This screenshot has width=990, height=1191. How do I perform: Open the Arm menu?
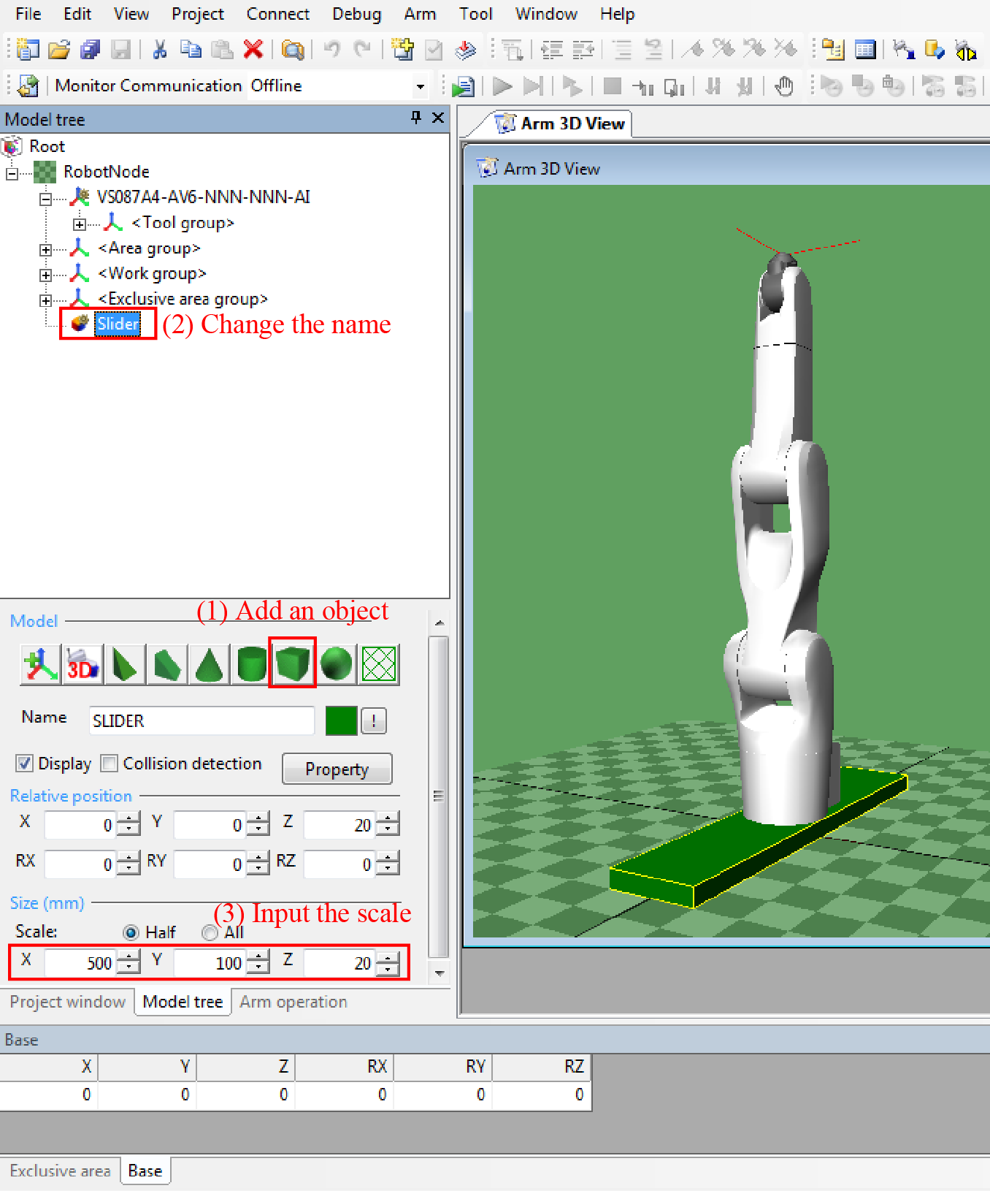click(420, 14)
